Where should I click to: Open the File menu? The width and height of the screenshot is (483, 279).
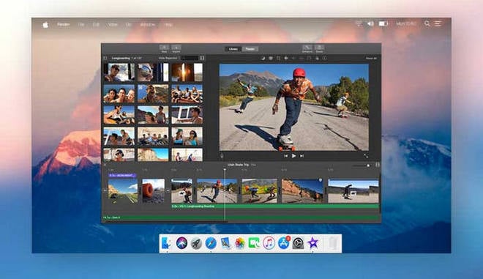(81, 24)
